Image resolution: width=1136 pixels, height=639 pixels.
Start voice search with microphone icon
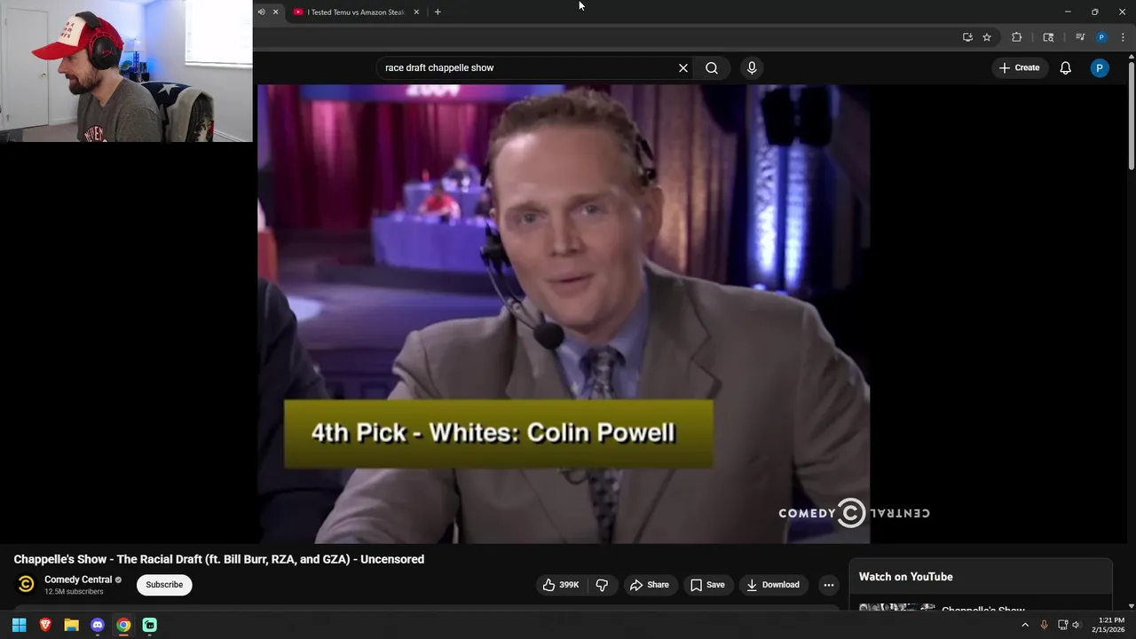[x=752, y=67]
